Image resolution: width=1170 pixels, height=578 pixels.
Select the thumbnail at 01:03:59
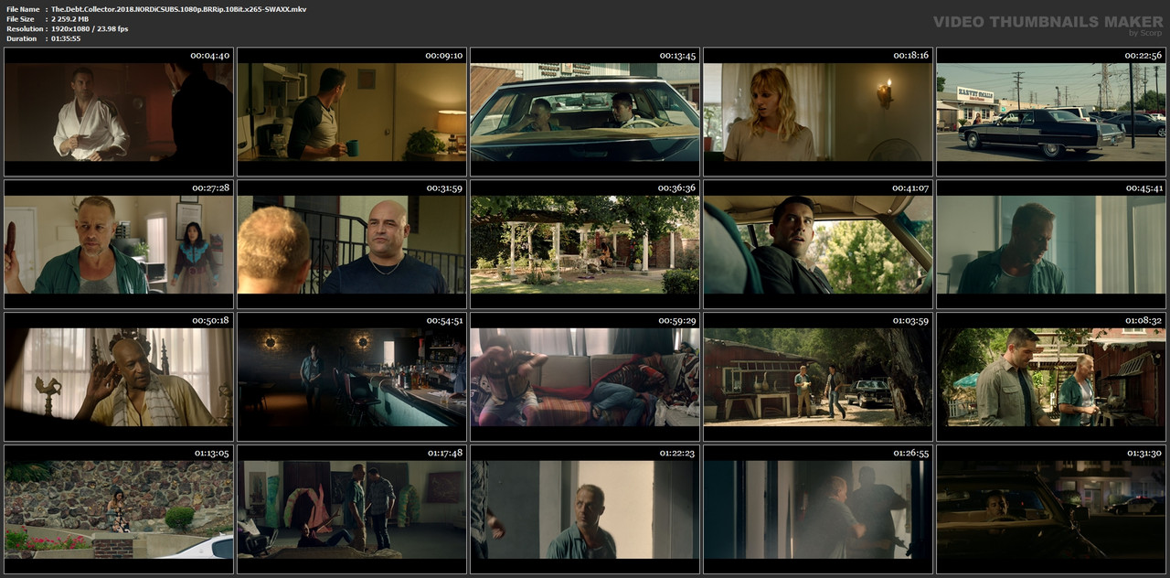818,377
